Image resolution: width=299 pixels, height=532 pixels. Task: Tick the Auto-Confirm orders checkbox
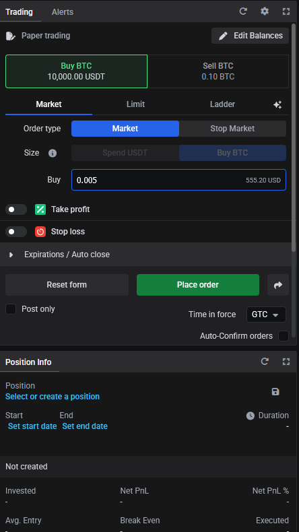284,336
